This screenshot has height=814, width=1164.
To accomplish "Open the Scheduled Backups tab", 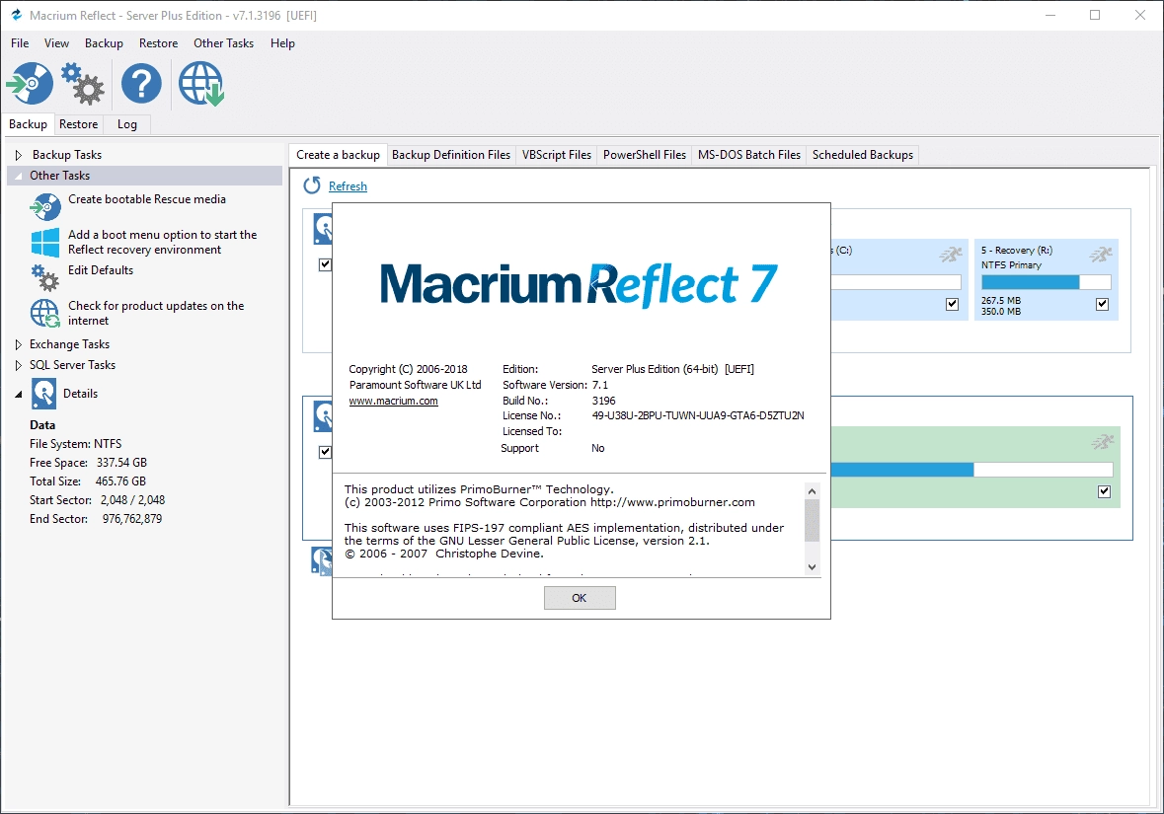I will 863,155.
